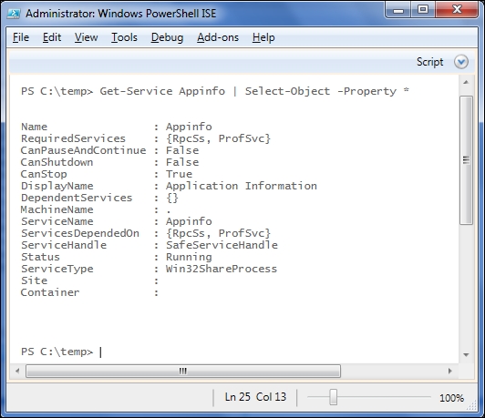Click the CanShutdown property name
The width and height of the screenshot is (485, 418).
[x=57, y=162]
